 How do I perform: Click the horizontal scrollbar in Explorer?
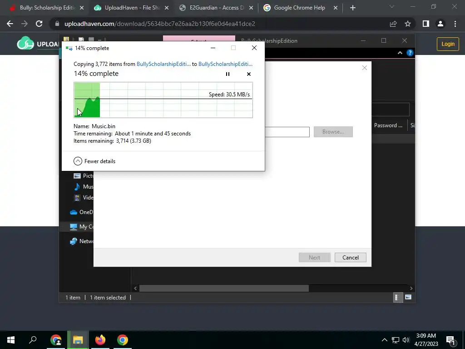(224, 288)
